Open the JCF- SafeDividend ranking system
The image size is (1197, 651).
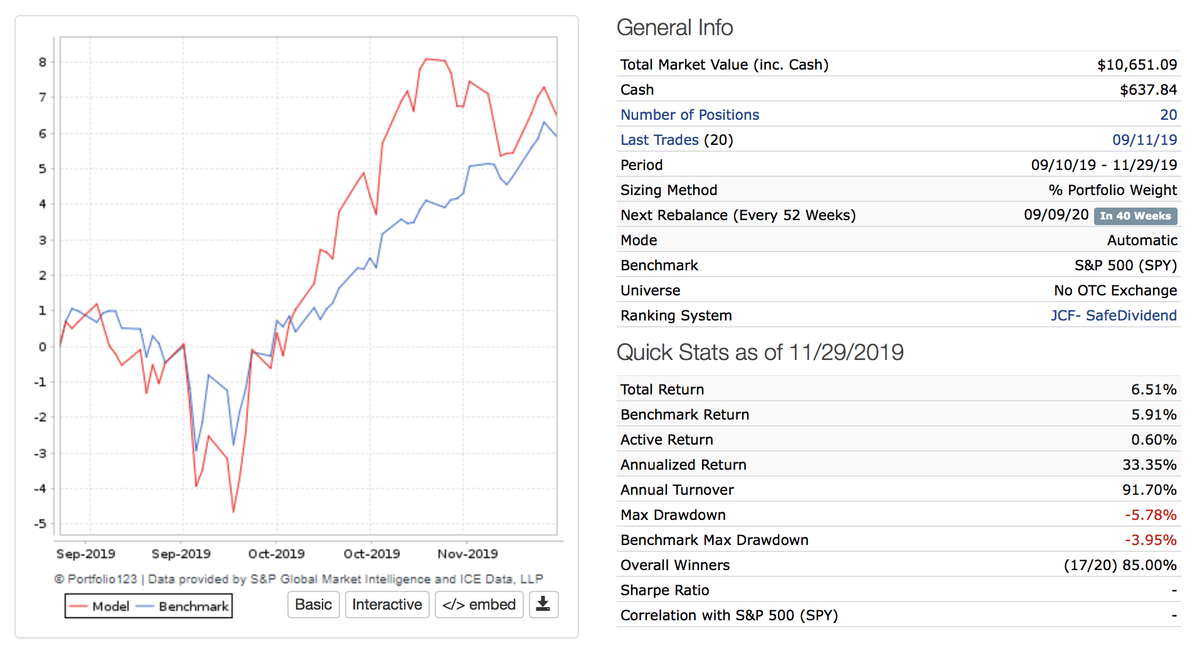click(1114, 315)
